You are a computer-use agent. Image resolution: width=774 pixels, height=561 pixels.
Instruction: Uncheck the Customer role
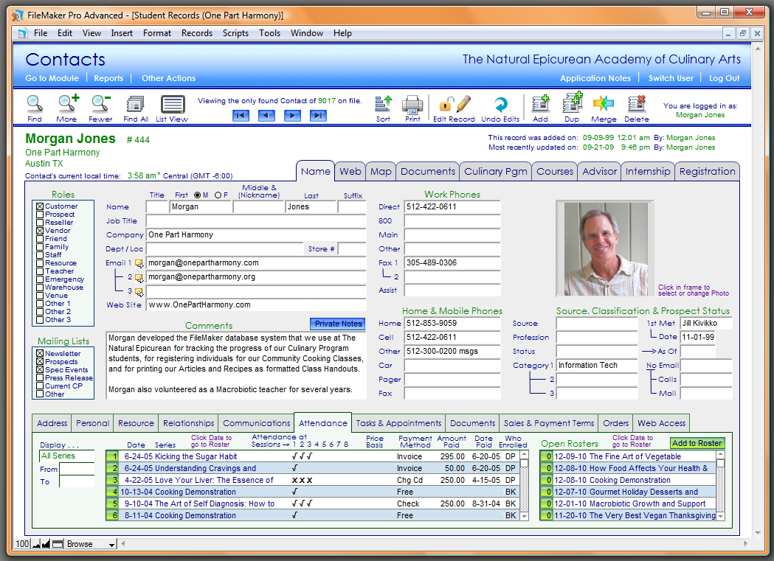tap(40, 206)
